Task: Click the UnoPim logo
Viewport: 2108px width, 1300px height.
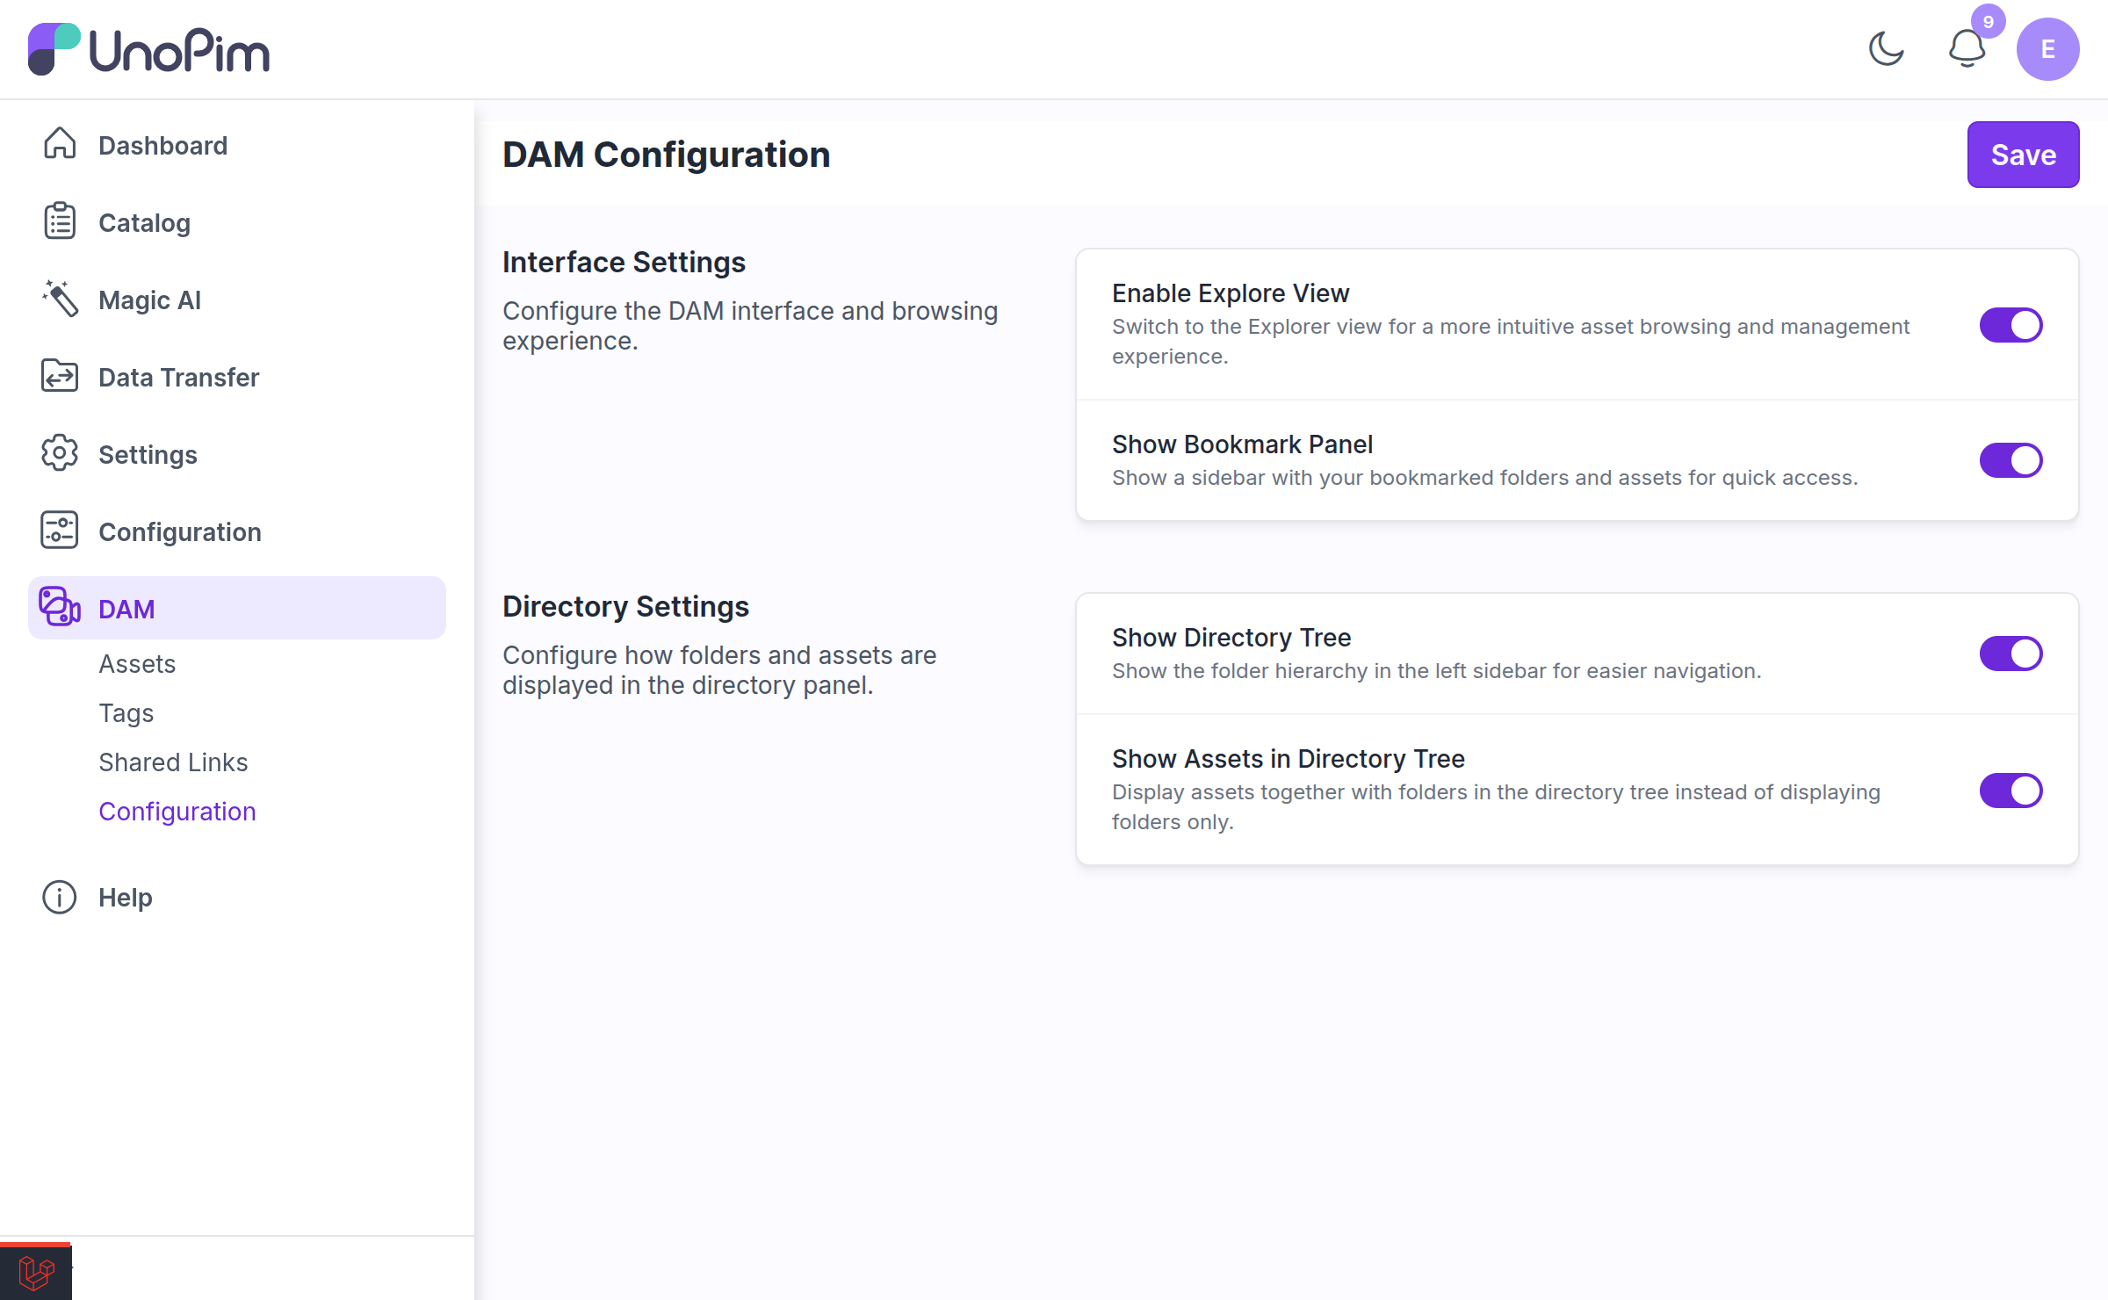Action: point(148,49)
